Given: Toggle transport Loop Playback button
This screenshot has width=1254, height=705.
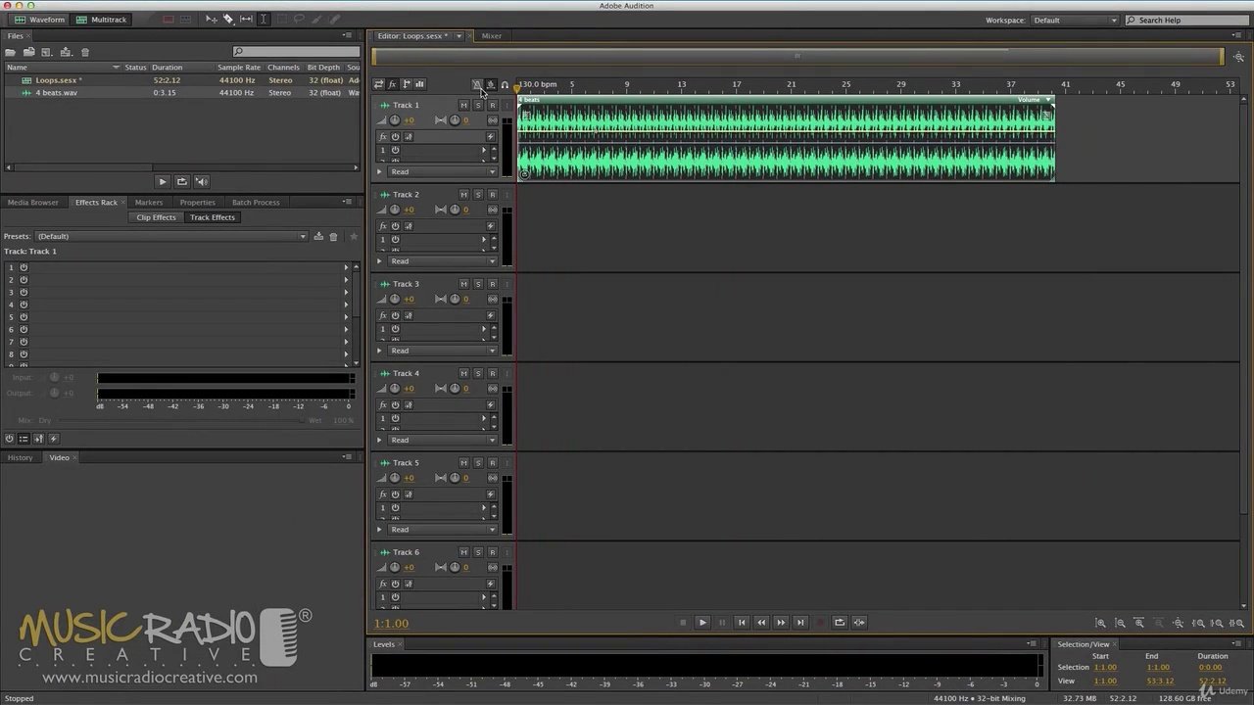Looking at the screenshot, I should point(840,622).
